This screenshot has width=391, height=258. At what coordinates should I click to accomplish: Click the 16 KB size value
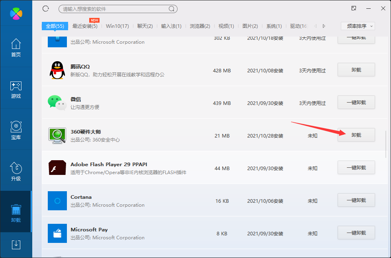[222, 201]
